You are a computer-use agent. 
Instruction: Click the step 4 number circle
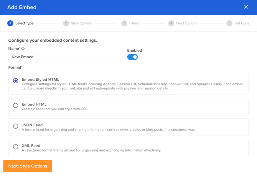(x=171, y=23)
